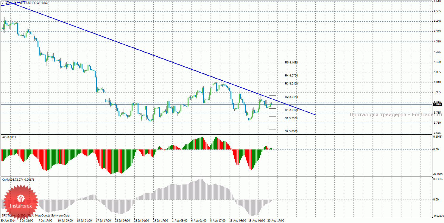Image resolution: width=444 pixels, height=223 pixels.
Task: Open the chart menu arrow beside #NG_U4
Action: point(3,3)
